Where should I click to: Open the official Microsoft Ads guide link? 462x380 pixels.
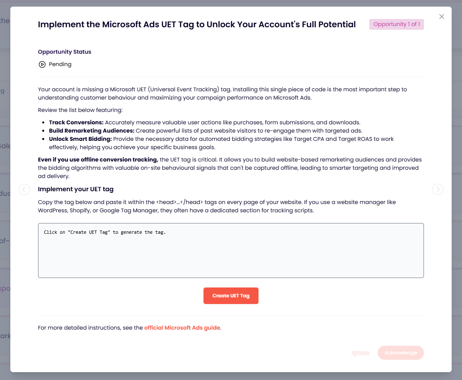click(x=182, y=328)
